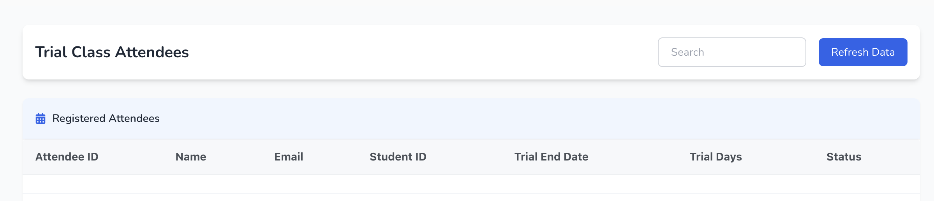
Task: Sort attendees by Status column
Action: pyautogui.click(x=844, y=157)
